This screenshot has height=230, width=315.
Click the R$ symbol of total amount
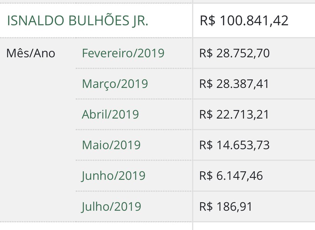[x=207, y=21]
